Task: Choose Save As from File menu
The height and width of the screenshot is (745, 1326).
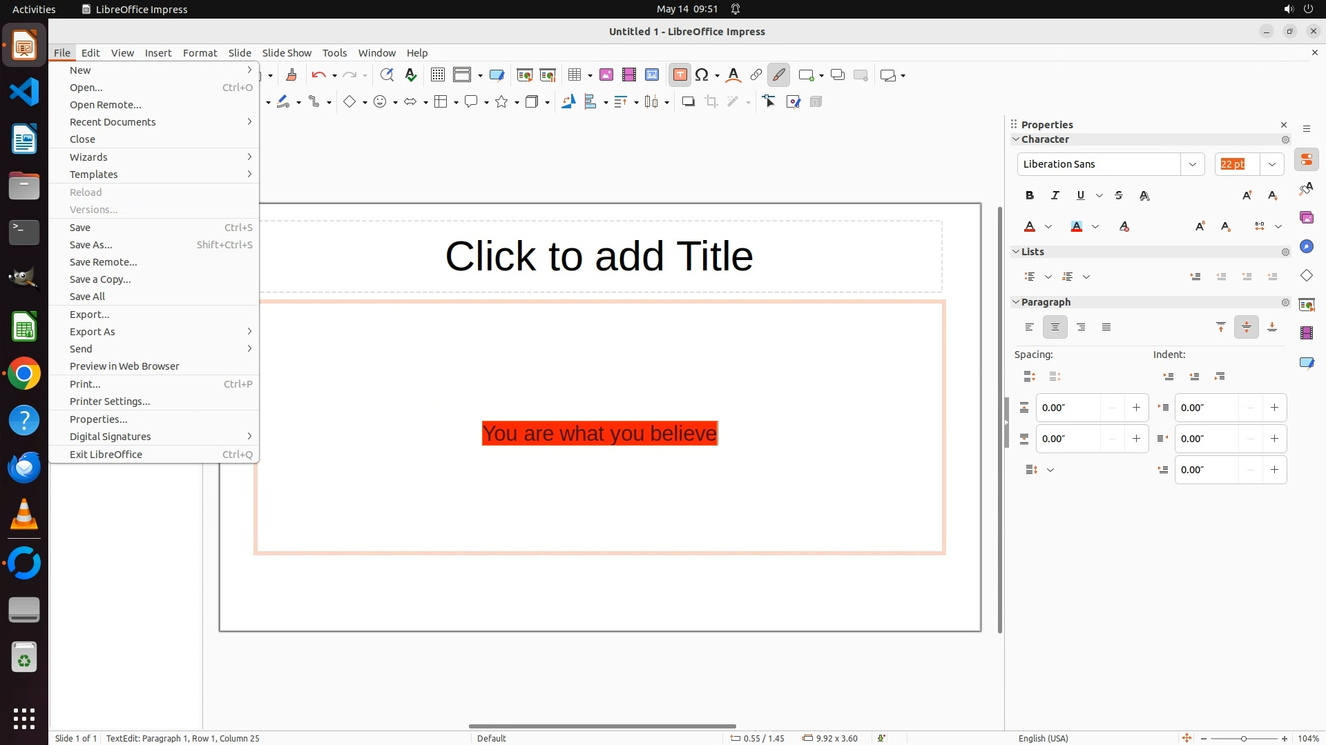Action: [x=90, y=245]
